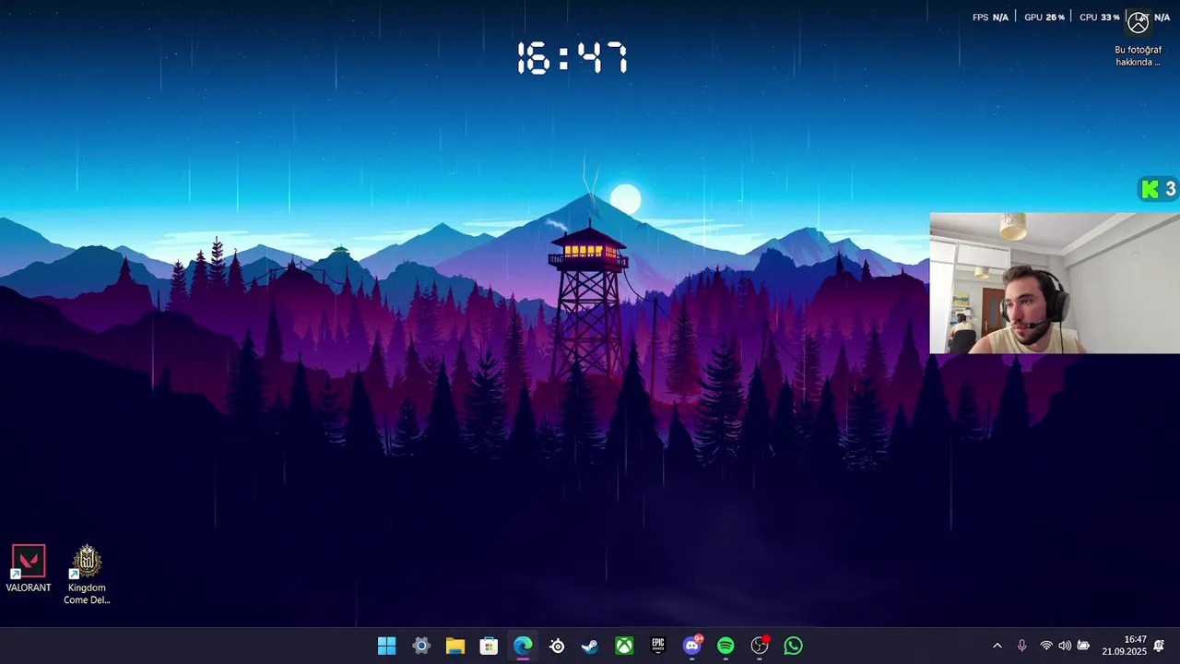Select the Kingdom Come Deliverance desktop shortcut
The height and width of the screenshot is (664, 1180).
[x=87, y=575]
